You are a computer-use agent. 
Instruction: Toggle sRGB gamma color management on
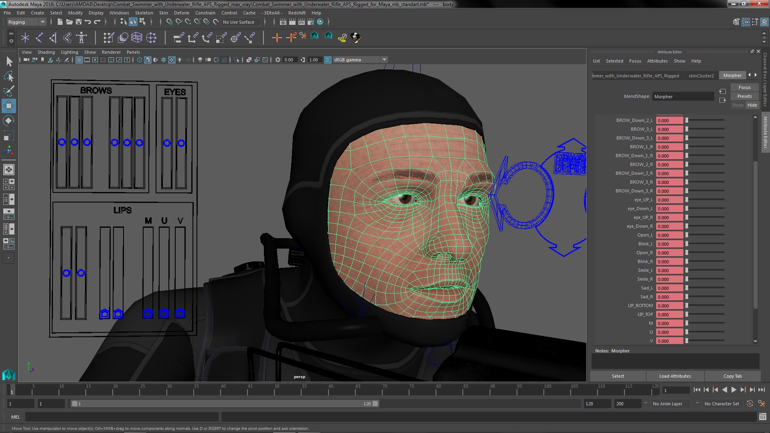328,60
